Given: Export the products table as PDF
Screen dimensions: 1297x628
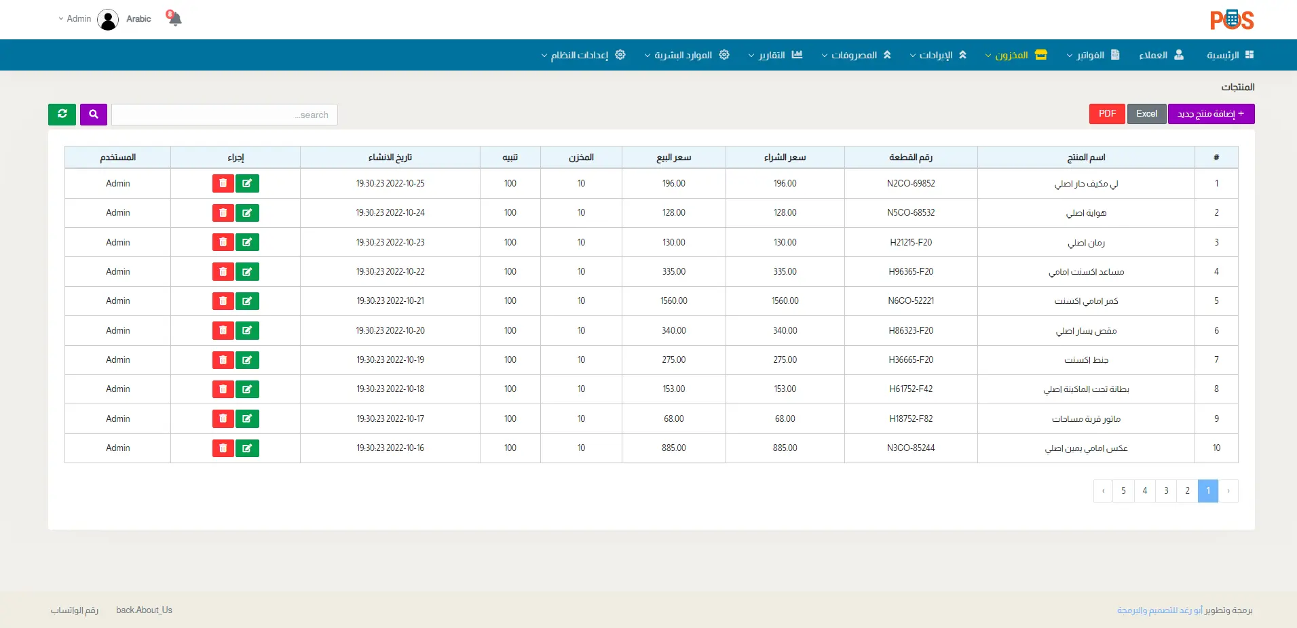Looking at the screenshot, I should [x=1107, y=114].
